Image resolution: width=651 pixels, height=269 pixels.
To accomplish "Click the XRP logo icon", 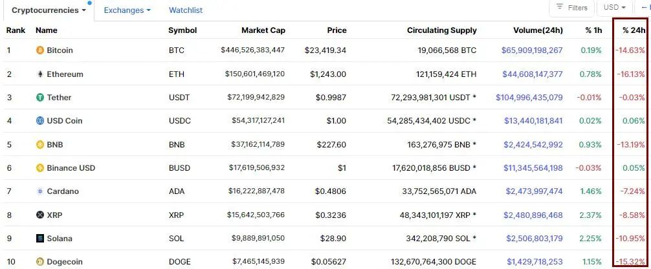I will [x=40, y=215].
